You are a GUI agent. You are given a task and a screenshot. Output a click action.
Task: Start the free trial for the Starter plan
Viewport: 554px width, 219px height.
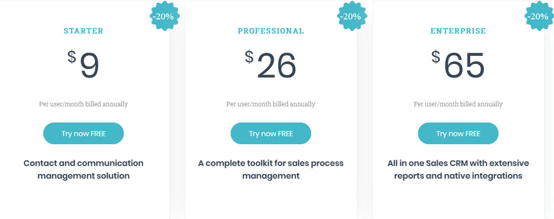83,134
